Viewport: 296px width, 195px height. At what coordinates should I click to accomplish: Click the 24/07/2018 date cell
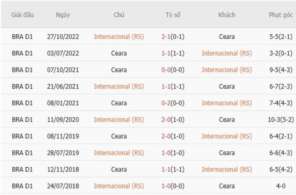pos(63,186)
